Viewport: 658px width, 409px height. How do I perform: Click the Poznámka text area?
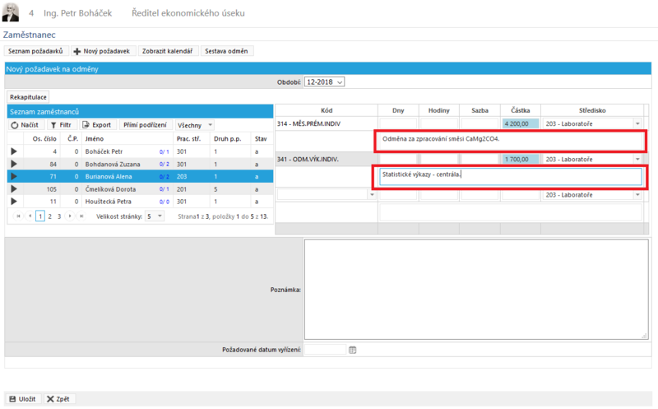476,290
